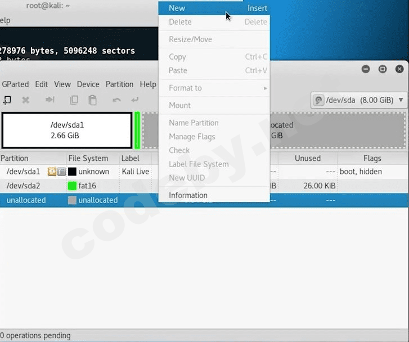Select New UUID in the context menu
The image size is (409, 342).
pyautogui.click(x=214, y=178)
